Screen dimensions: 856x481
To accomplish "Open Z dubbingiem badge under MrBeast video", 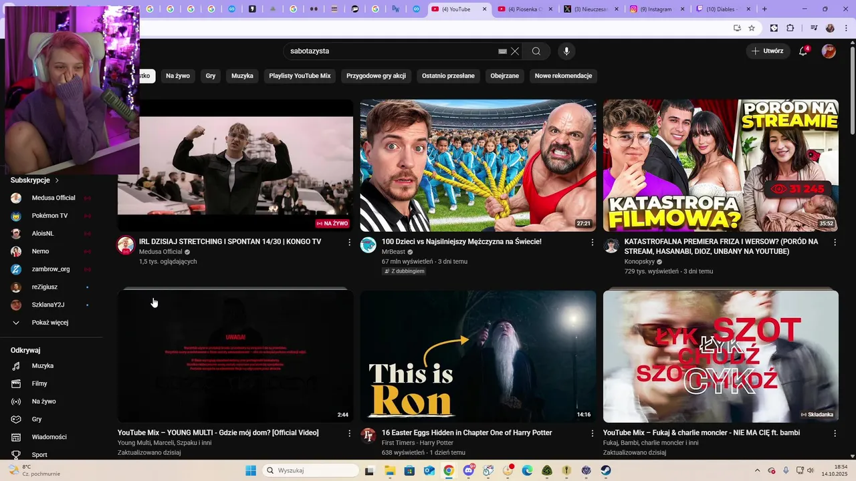I will coord(405,271).
